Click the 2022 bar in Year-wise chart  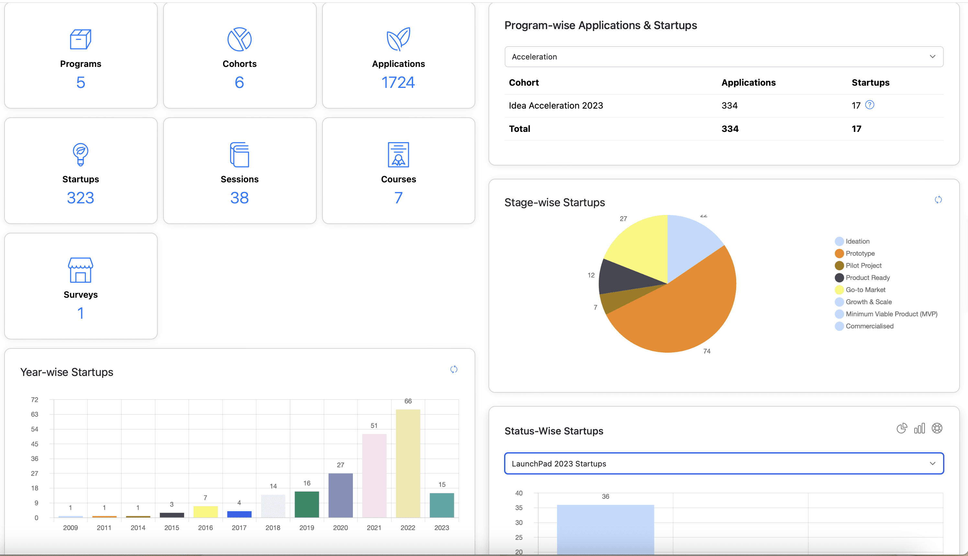click(x=408, y=463)
